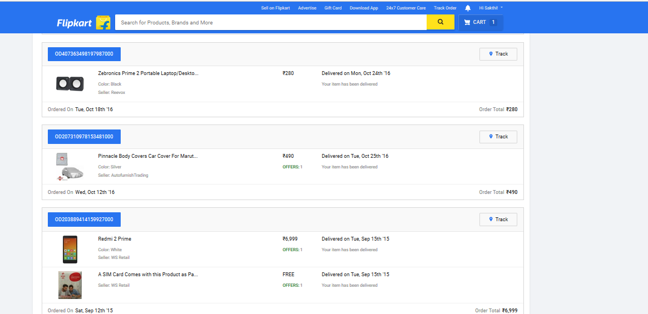Expand the Hi Sakthi account dropdown
The image size is (648, 314).
491,8
